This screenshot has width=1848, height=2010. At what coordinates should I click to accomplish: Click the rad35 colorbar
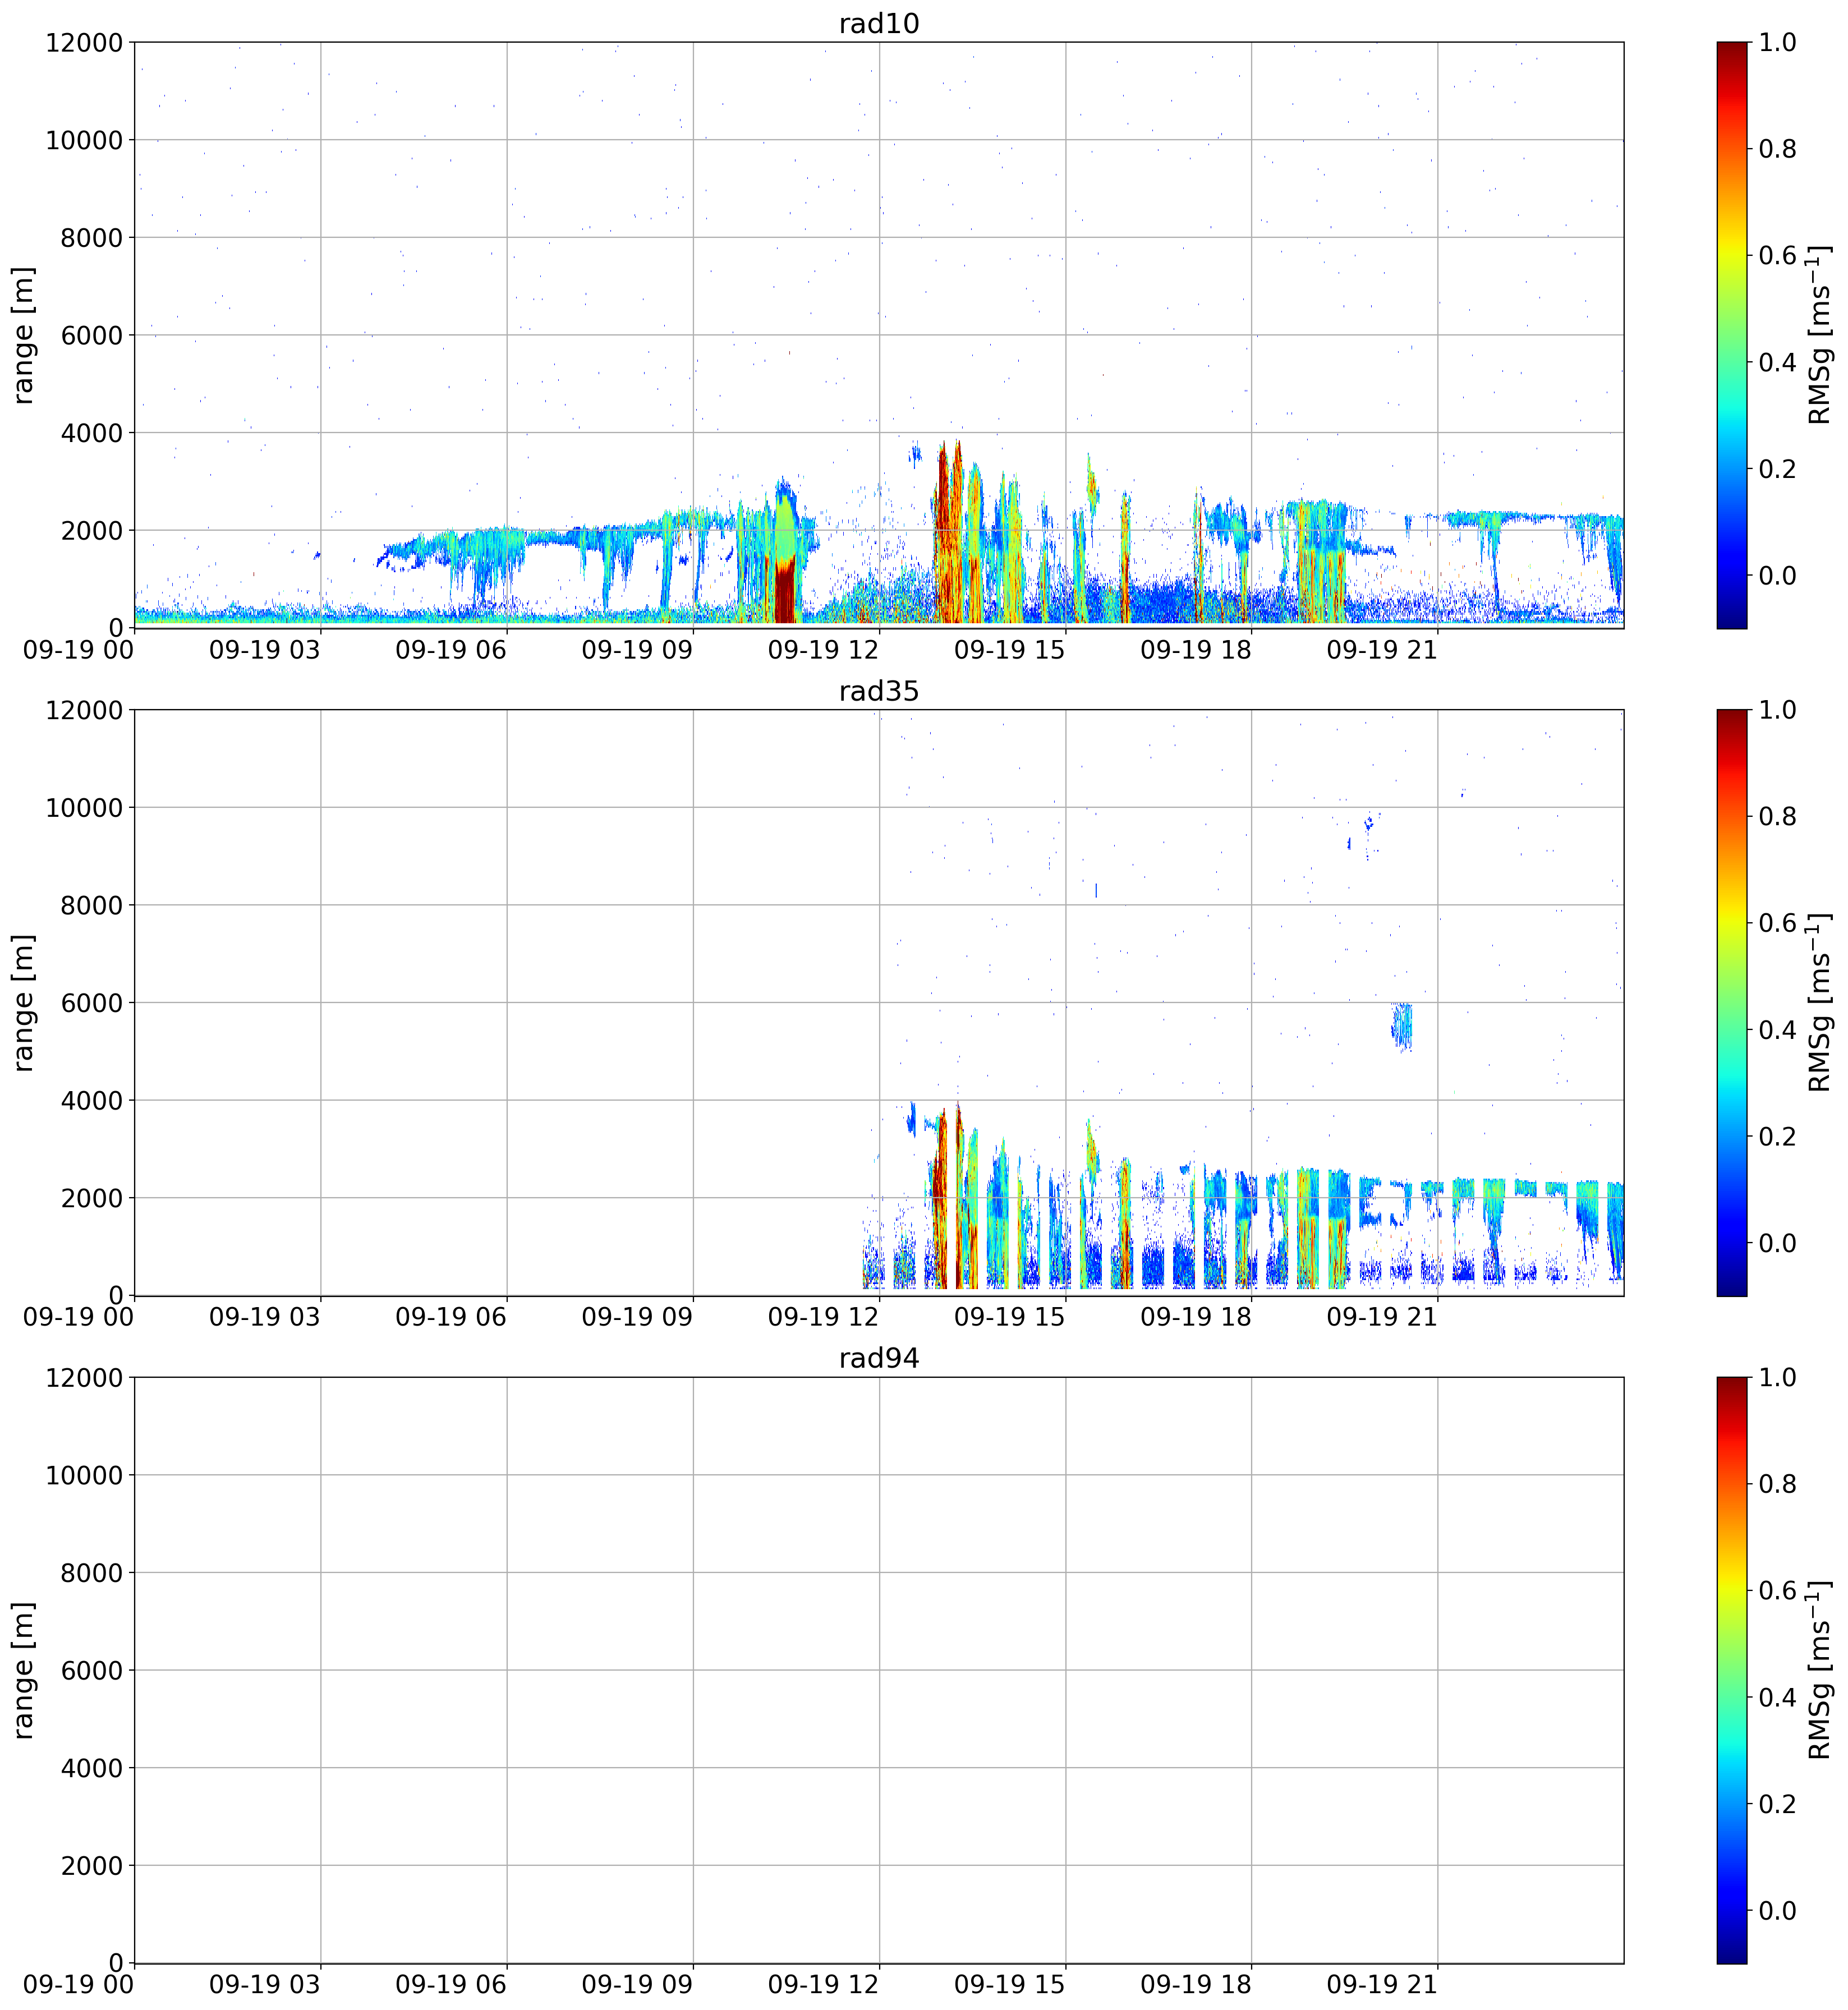coord(1732,1002)
